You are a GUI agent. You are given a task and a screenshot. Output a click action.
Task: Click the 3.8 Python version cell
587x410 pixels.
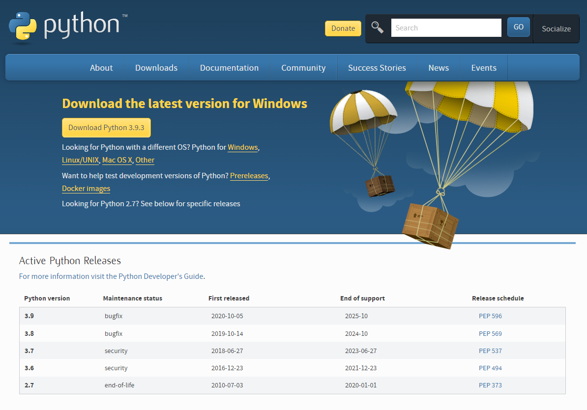(29, 333)
